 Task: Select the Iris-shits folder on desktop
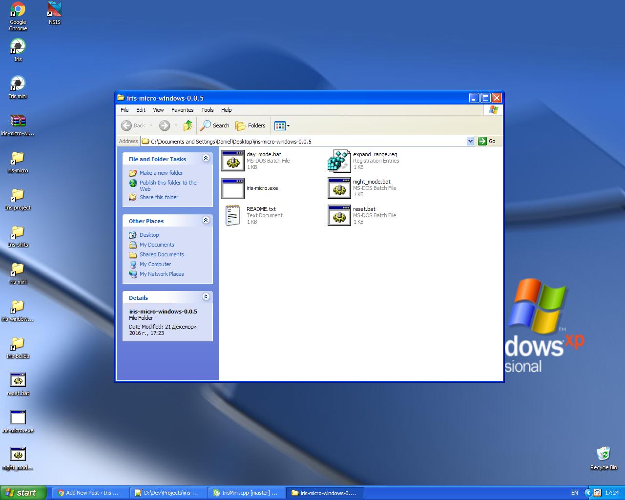pyautogui.click(x=18, y=236)
